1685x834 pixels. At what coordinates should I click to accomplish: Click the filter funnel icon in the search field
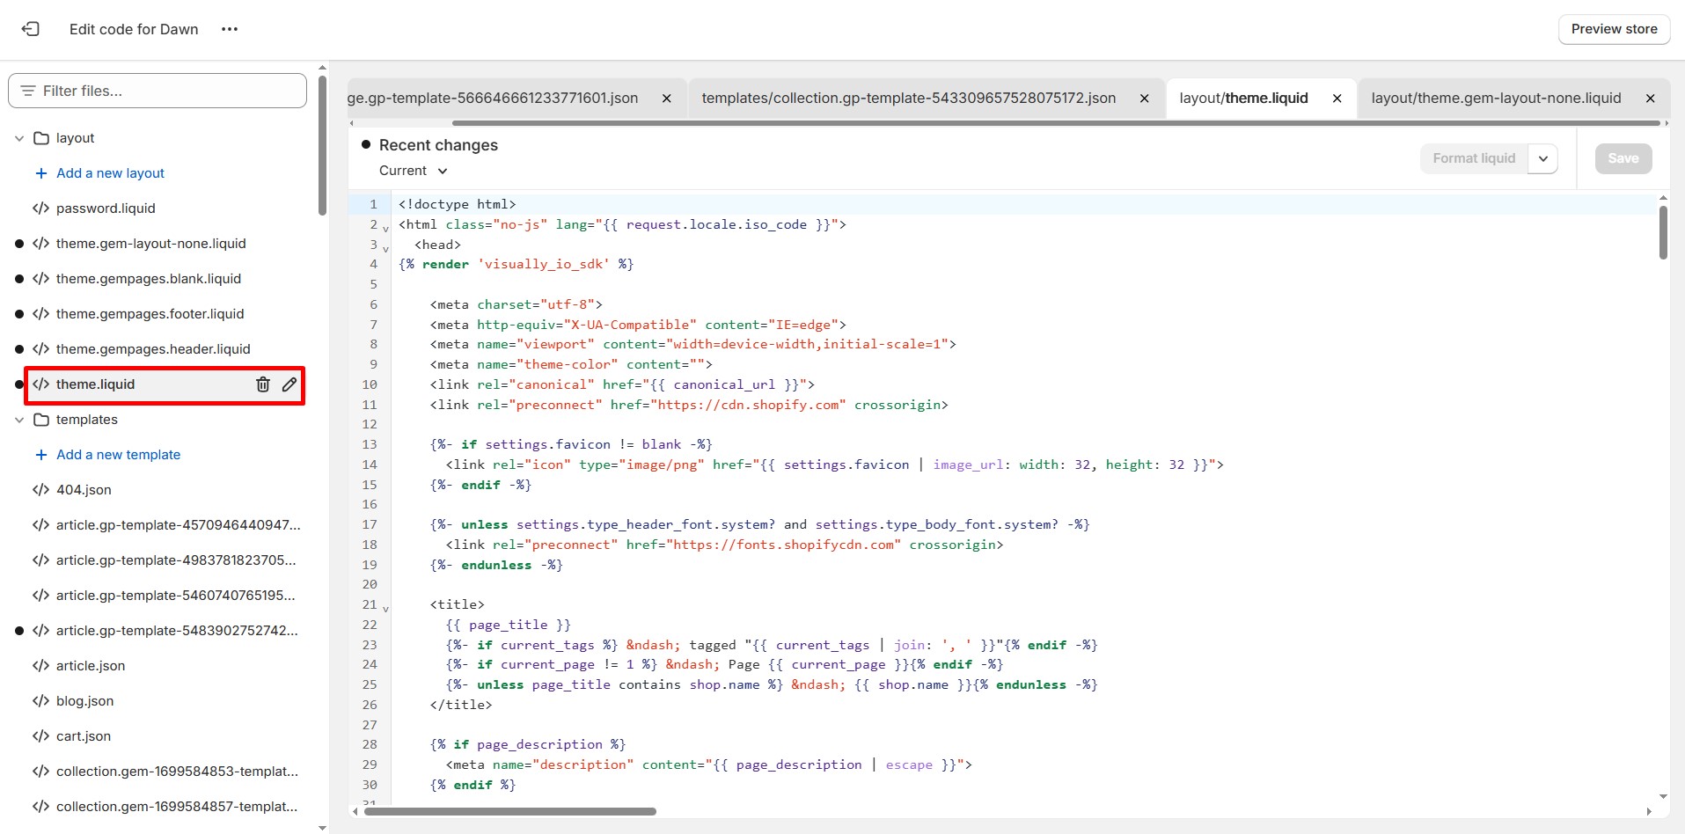coord(26,90)
